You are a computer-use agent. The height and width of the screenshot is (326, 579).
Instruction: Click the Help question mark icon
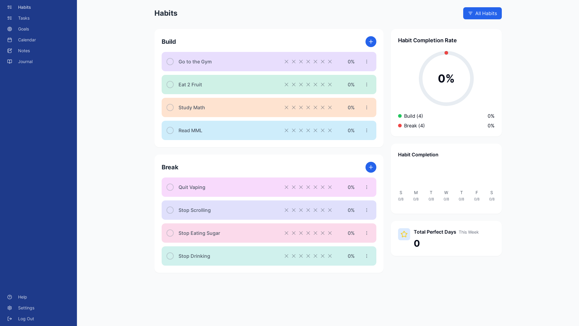10,297
